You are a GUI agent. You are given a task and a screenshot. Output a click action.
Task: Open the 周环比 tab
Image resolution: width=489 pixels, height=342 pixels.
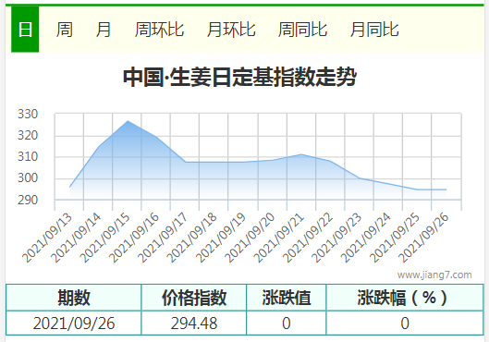click(159, 30)
